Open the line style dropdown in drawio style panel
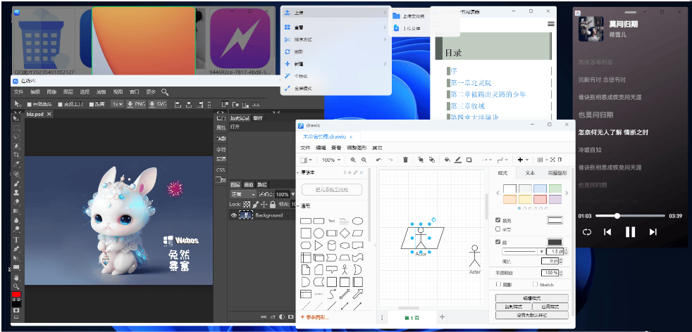Image resolution: width=692 pixels, height=332 pixels. (524, 251)
